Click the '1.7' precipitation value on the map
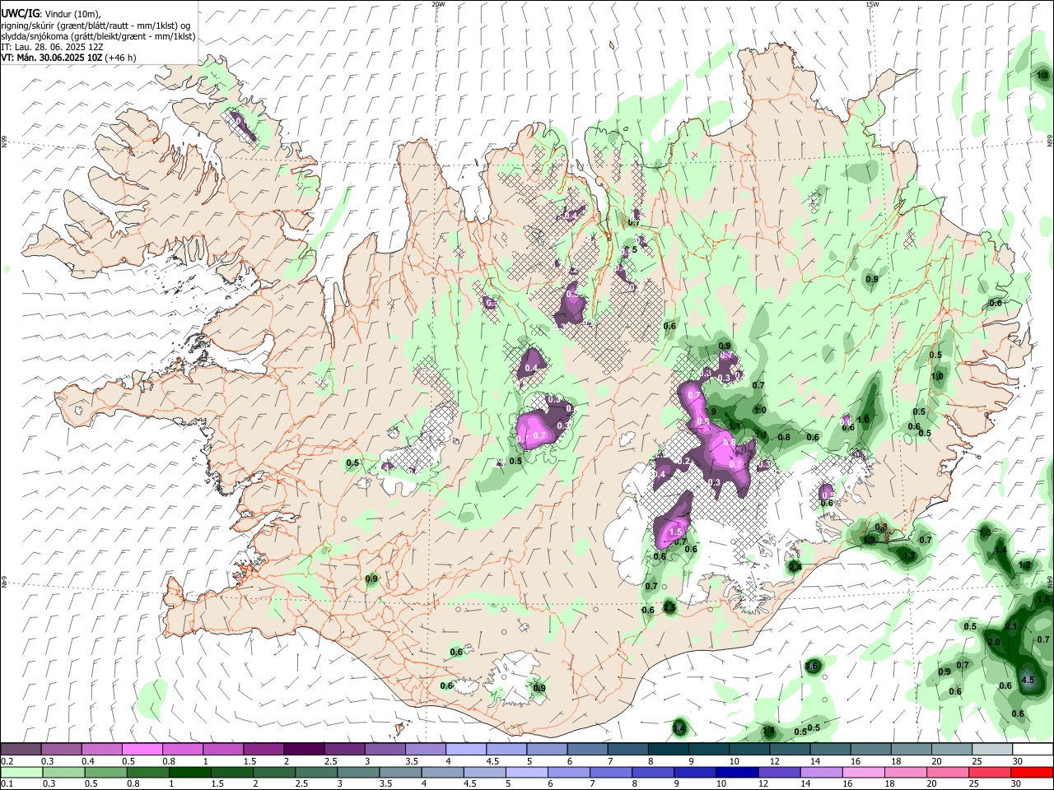The width and height of the screenshot is (1054, 790). 910,556
